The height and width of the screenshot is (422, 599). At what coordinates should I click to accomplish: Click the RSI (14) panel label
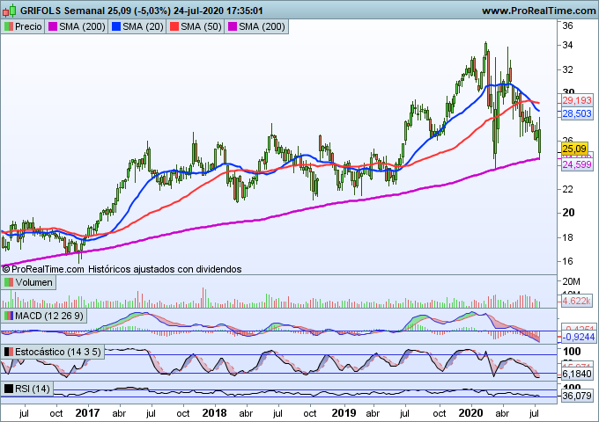tap(33, 388)
